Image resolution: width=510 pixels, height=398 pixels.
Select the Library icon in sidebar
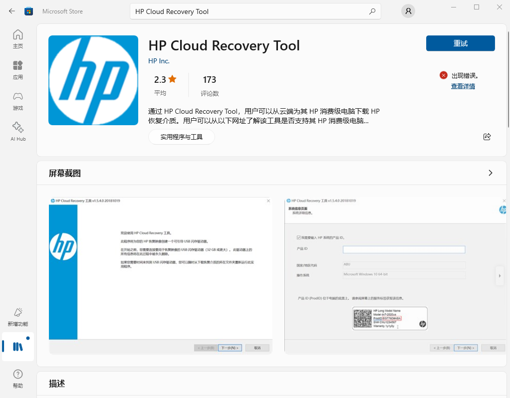pyautogui.click(x=17, y=346)
